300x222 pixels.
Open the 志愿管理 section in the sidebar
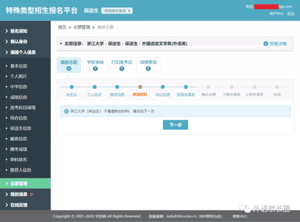(25, 183)
